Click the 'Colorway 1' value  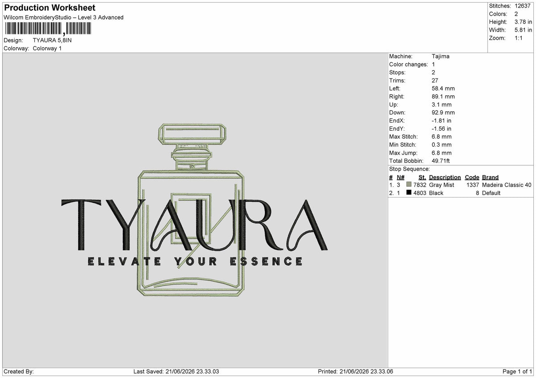[x=47, y=48]
